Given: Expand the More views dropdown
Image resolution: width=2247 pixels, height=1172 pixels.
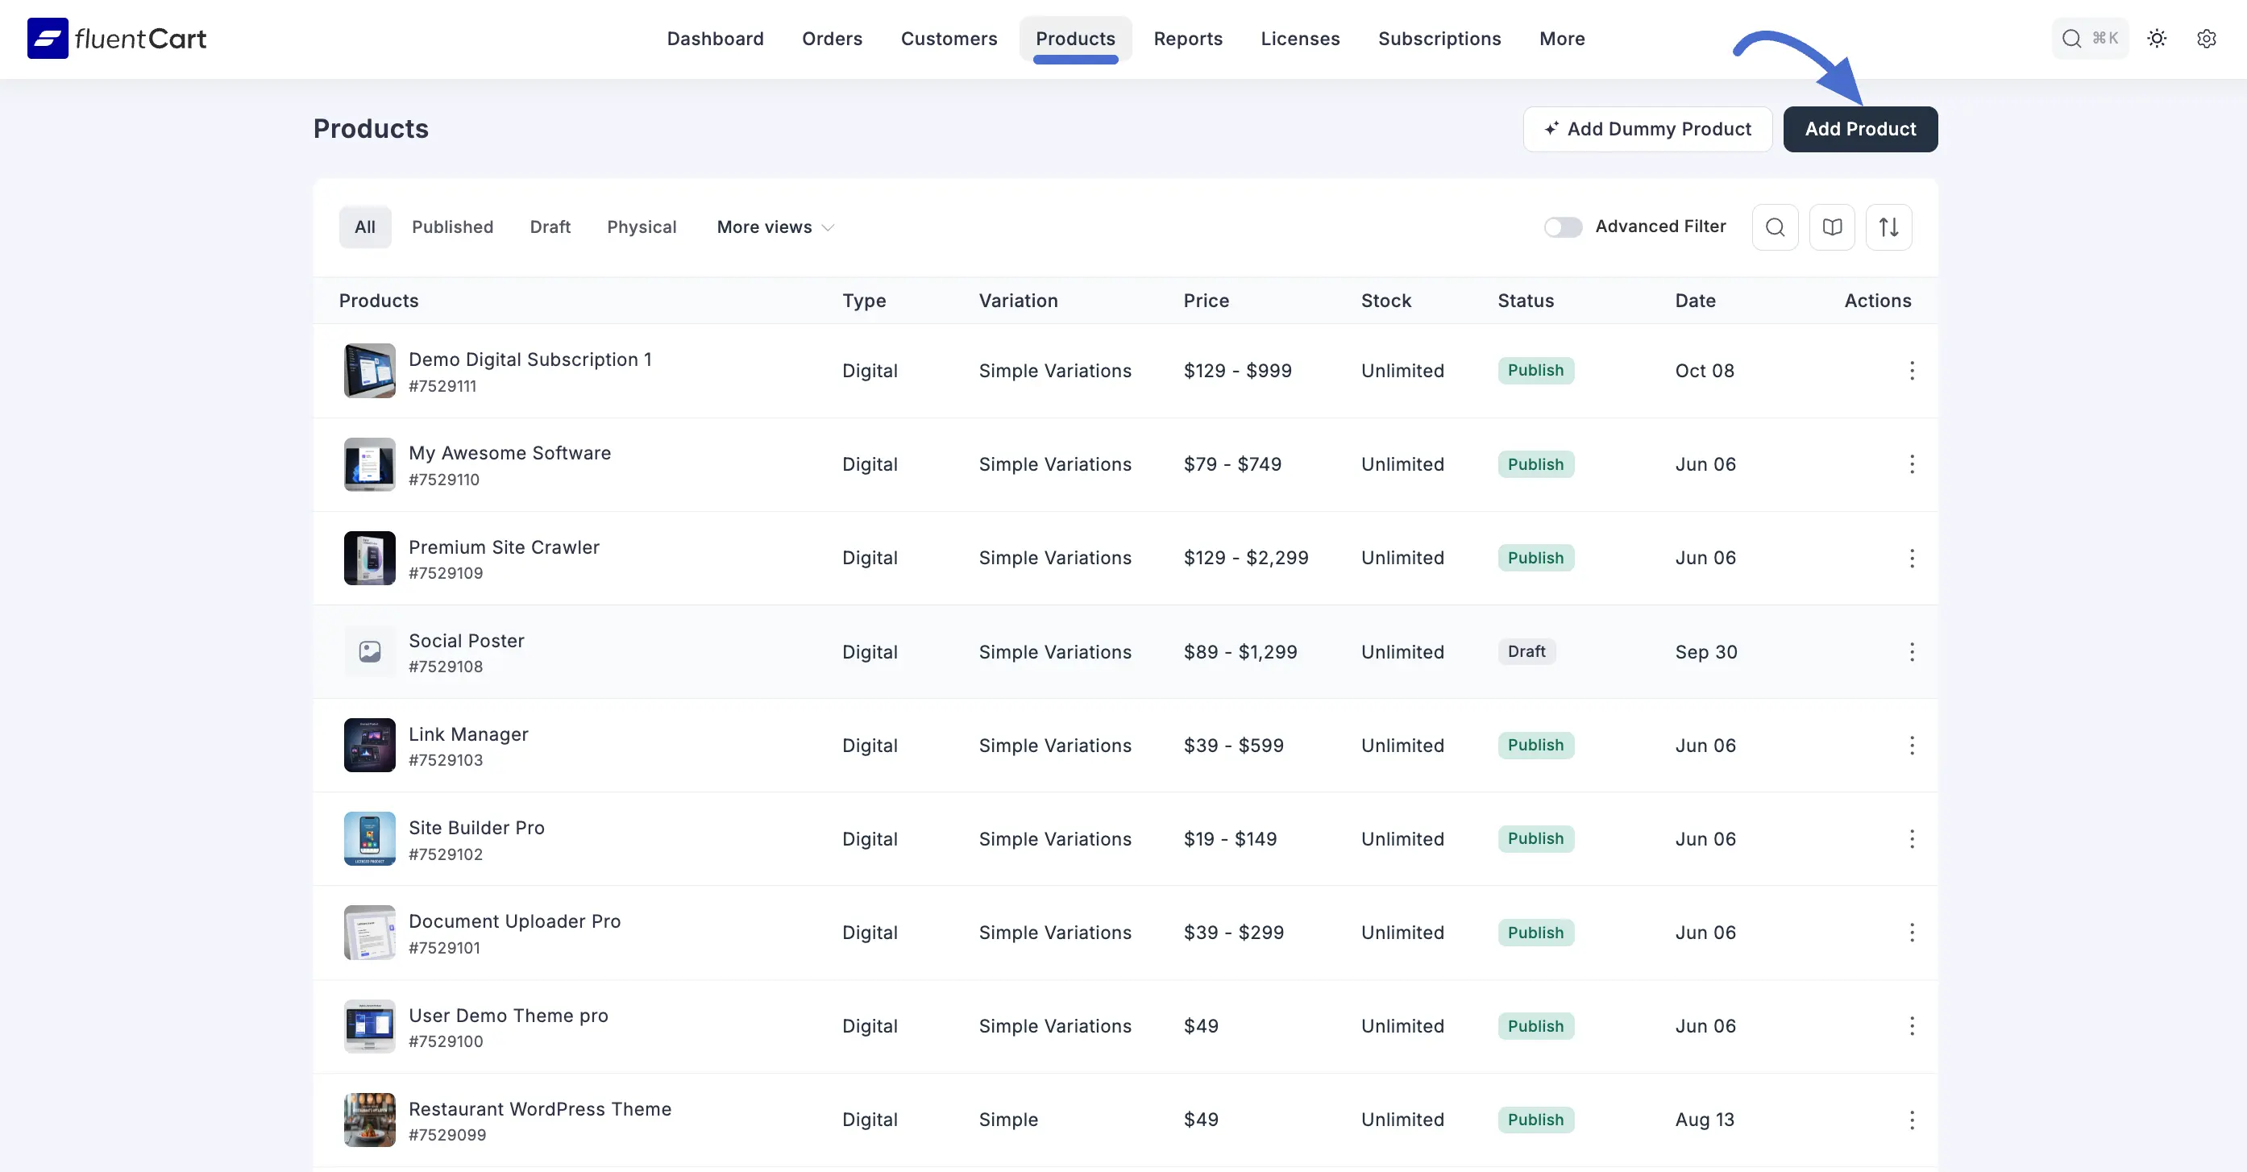Looking at the screenshot, I should (775, 227).
